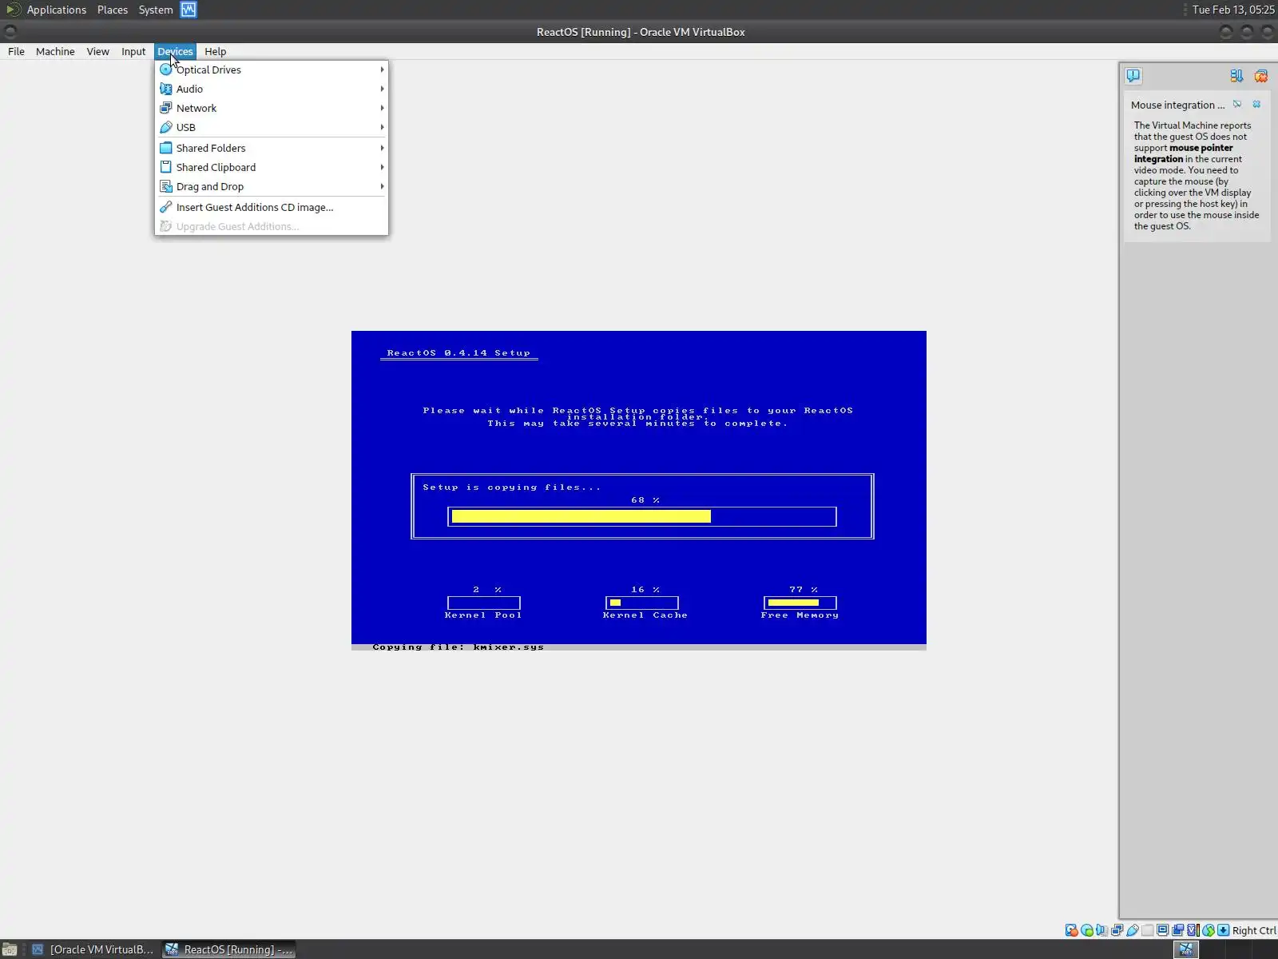Click the CPU virtualization status icon
Viewport: 1278px width, 959px height.
(x=1193, y=930)
